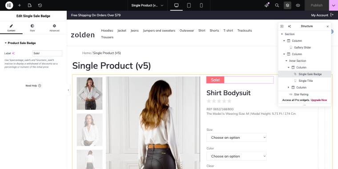Image resolution: width=338 pixels, height=169 pixels.
Task: Open the Content tab
Action: point(11,28)
